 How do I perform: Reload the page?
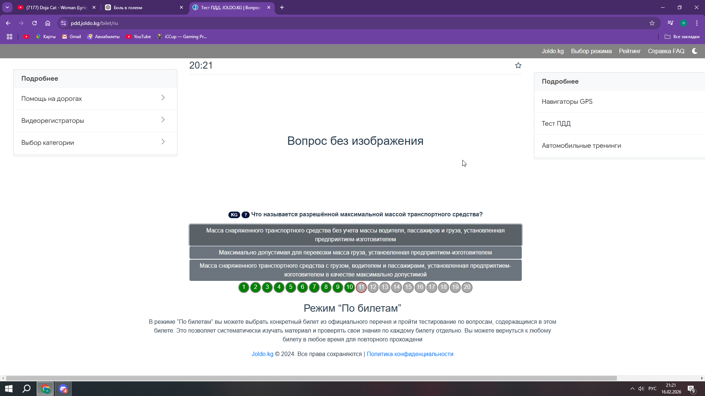(x=35, y=23)
